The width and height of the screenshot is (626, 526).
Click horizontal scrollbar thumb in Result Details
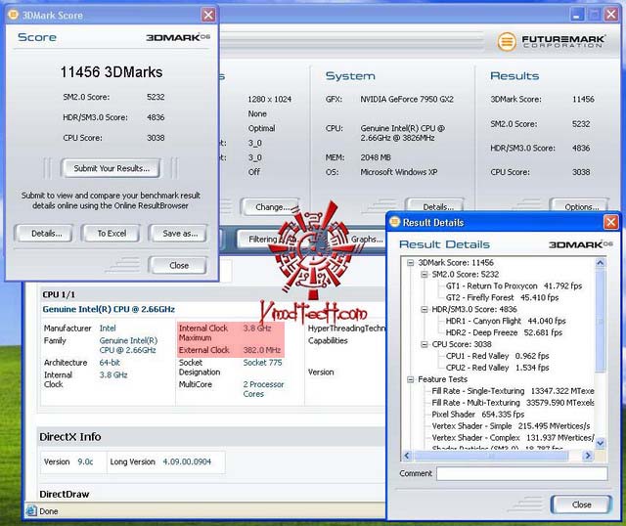click(491, 456)
